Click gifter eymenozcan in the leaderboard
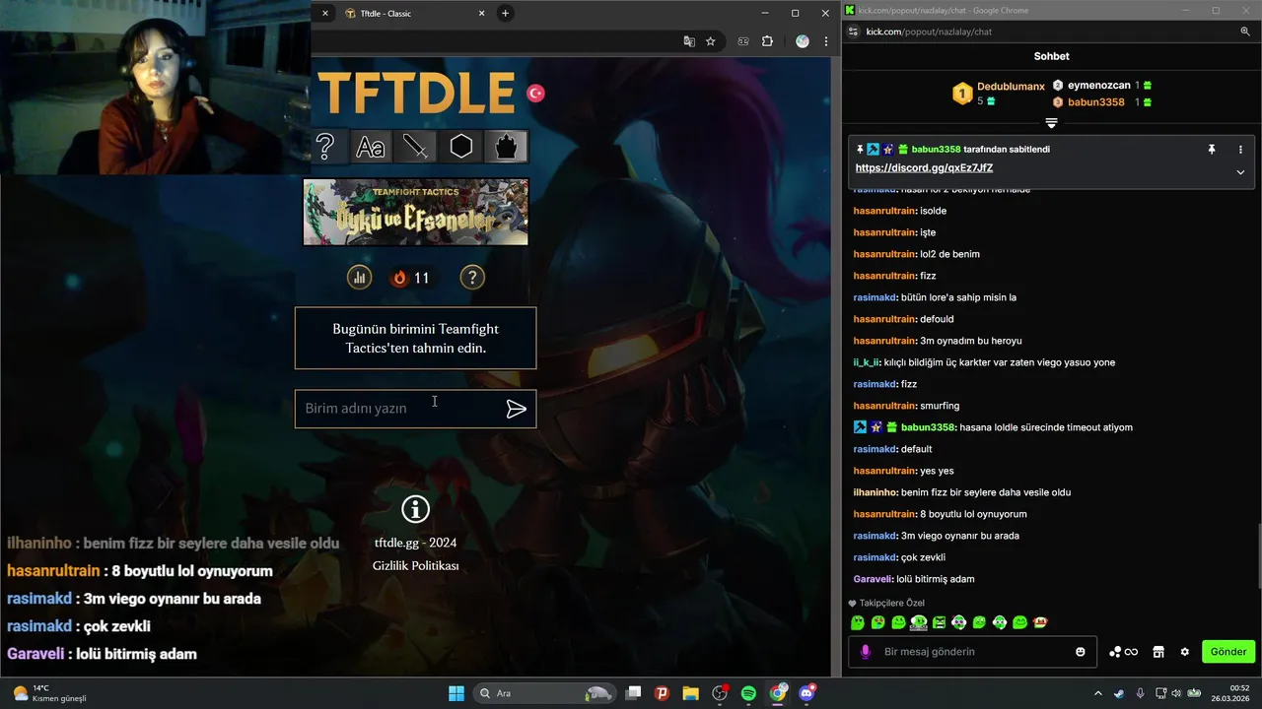The width and height of the screenshot is (1262, 709). click(x=1100, y=86)
